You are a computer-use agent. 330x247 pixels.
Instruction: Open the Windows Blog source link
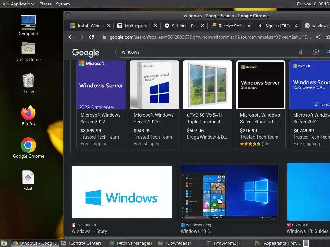click(x=196, y=225)
